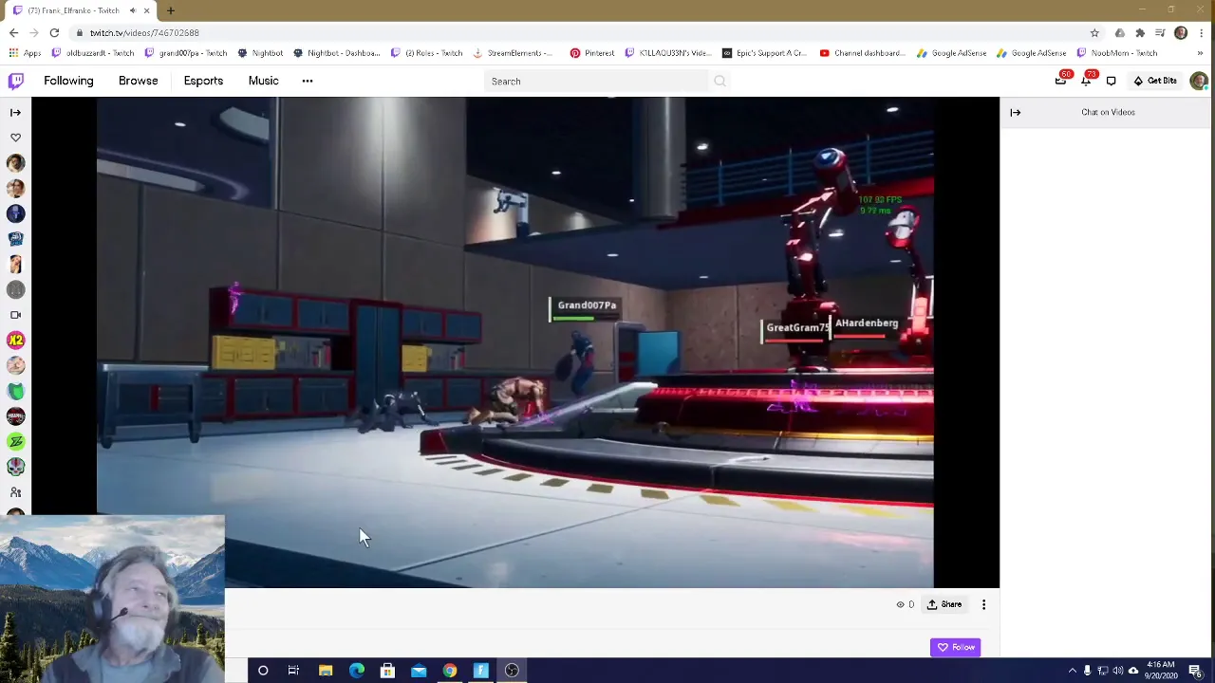This screenshot has width=1215, height=683.
Task: Click the Twitch Search input field
Action: [596, 82]
